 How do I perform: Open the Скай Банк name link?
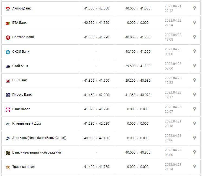pos(20,66)
